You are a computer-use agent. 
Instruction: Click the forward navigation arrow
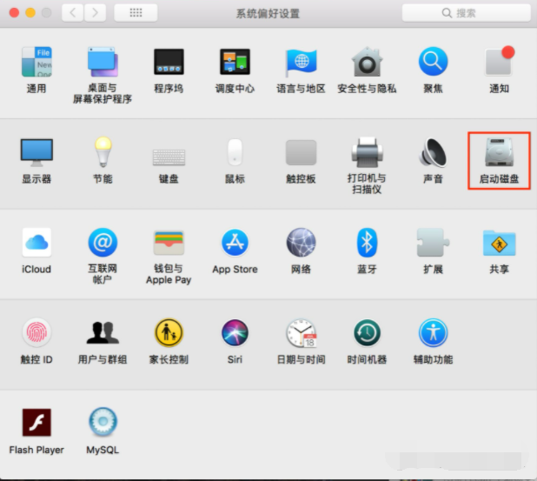tap(95, 13)
